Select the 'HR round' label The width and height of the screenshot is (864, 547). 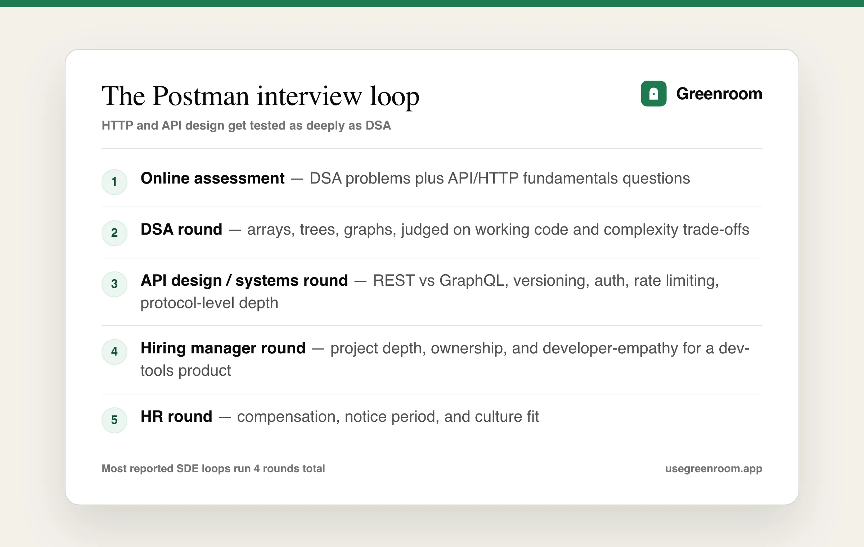pos(176,417)
